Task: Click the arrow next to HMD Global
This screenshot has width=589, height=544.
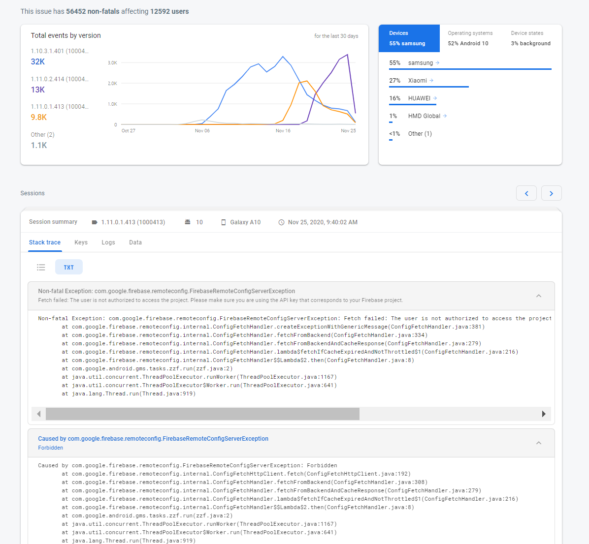Action: [x=445, y=116]
